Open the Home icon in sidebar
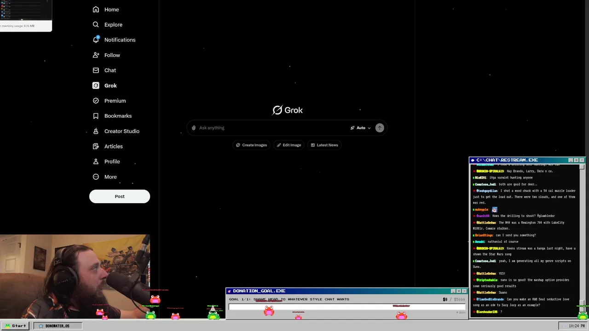589x331 pixels. pos(96,9)
